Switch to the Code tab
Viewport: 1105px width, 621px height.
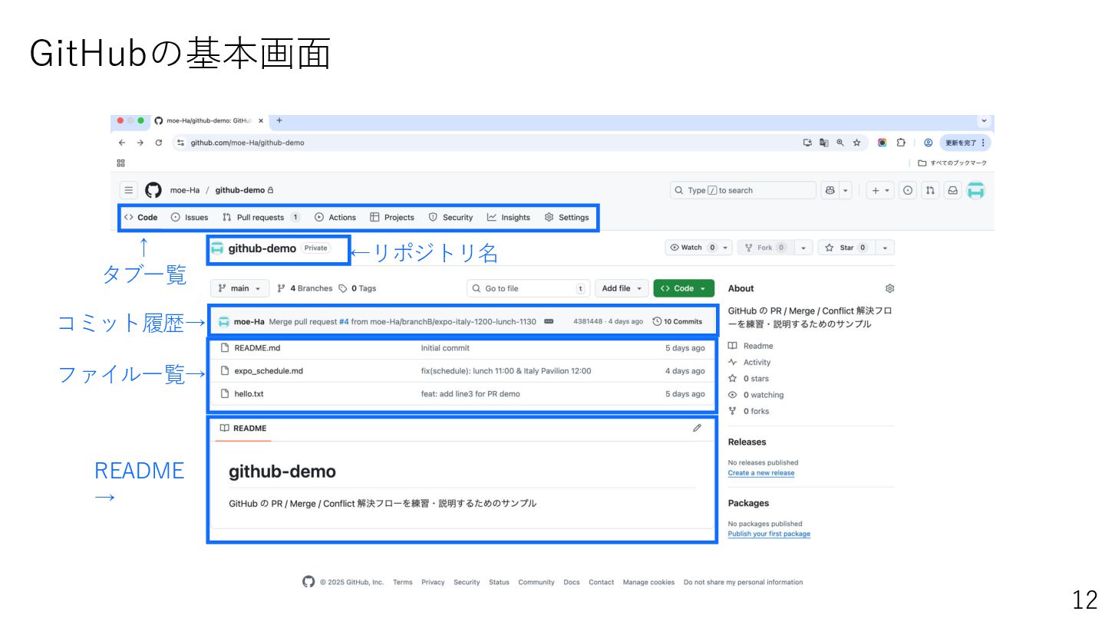pyautogui.click(x=140, y=217)
